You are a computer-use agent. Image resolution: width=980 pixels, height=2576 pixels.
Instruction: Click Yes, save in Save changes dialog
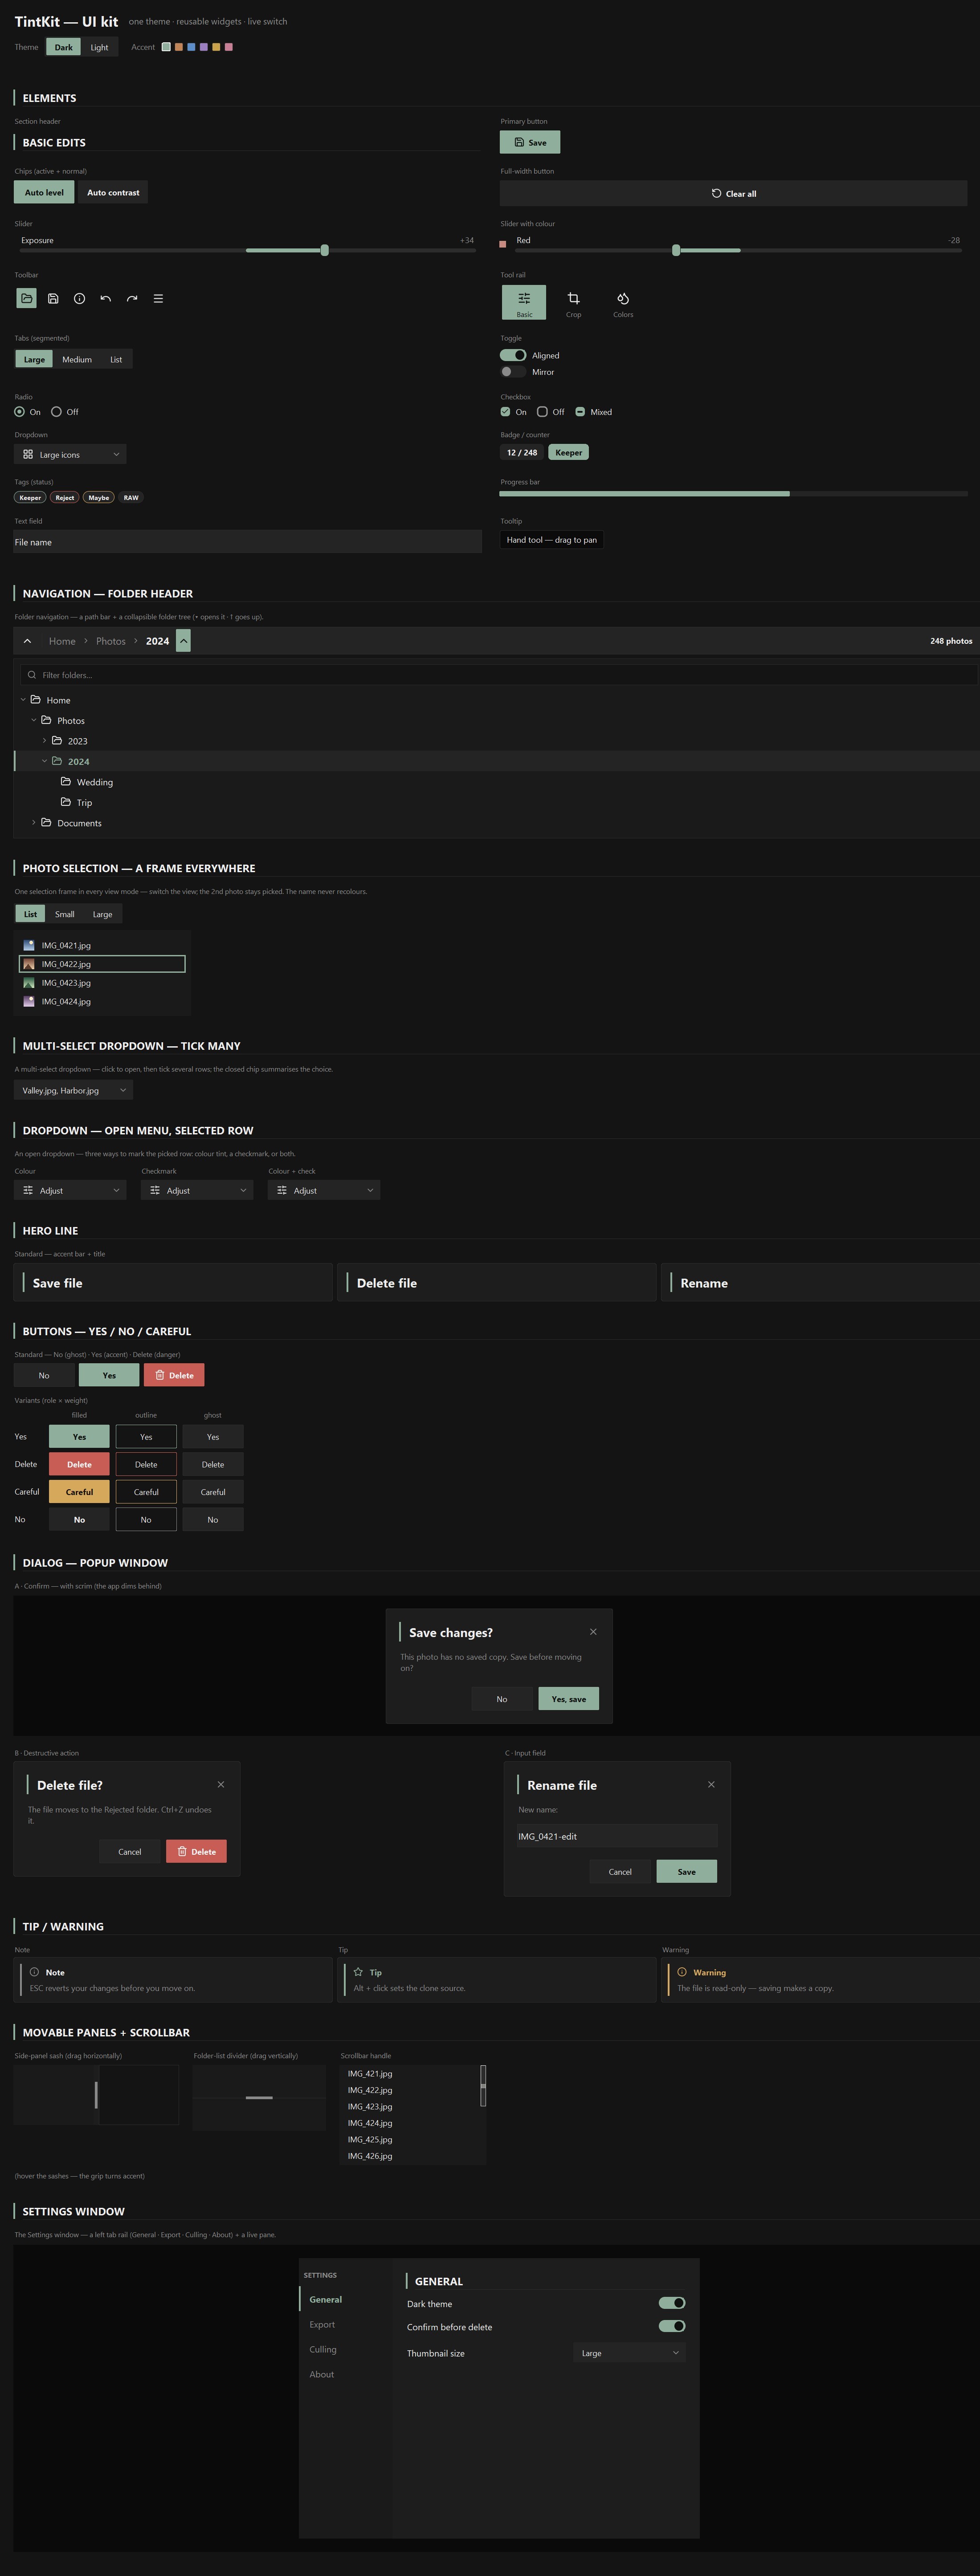568,1699
